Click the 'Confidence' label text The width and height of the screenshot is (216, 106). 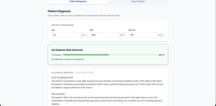pos(57,55)
